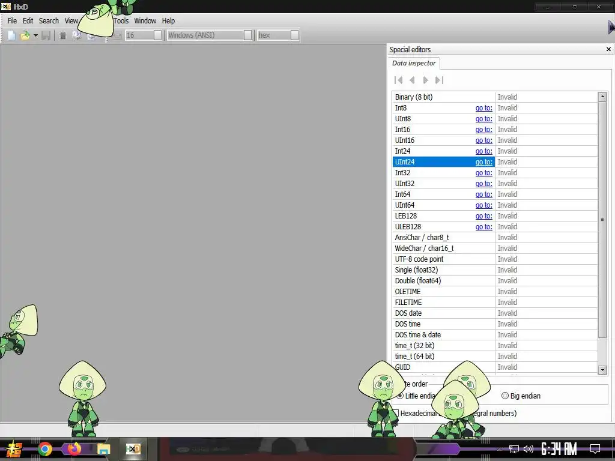Open the Tools menu

[x=121, y=21]
